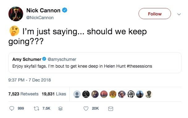The width and height of the screenshot is (188, 118).
Task: Open Nick Cannon's profile picture
Action: [x=16, y=14]
